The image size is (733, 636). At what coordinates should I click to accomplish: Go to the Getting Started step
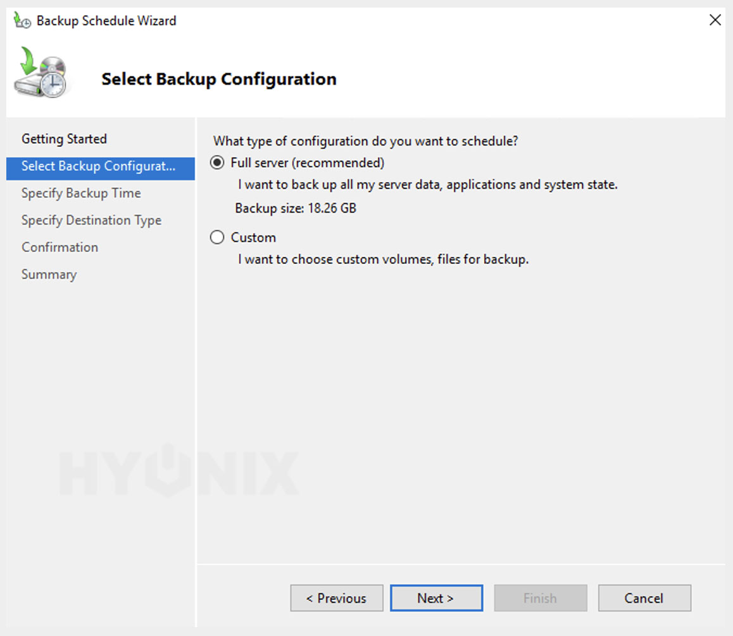(64, 139)
